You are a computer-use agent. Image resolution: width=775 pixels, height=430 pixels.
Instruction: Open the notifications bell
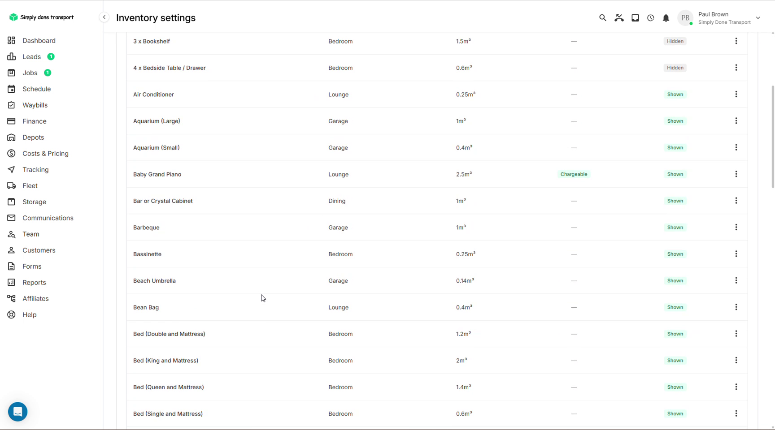tap(666, 18)
